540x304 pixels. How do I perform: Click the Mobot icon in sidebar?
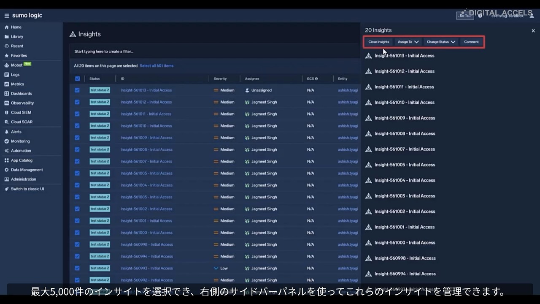(x=7, y=65)
